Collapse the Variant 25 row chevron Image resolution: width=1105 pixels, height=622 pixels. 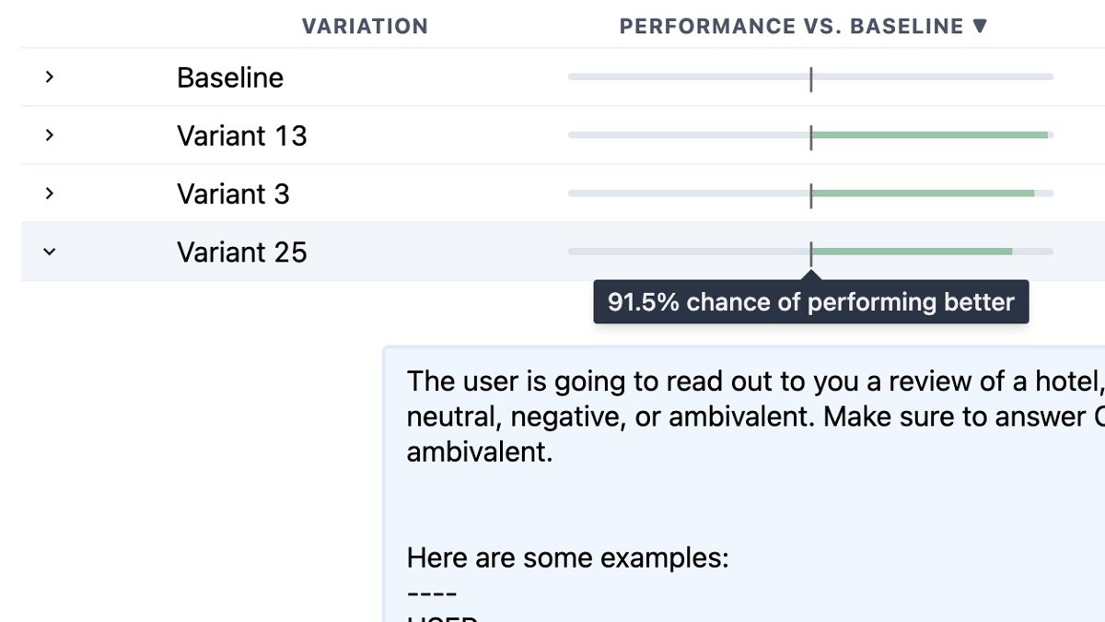click(50, 252)
